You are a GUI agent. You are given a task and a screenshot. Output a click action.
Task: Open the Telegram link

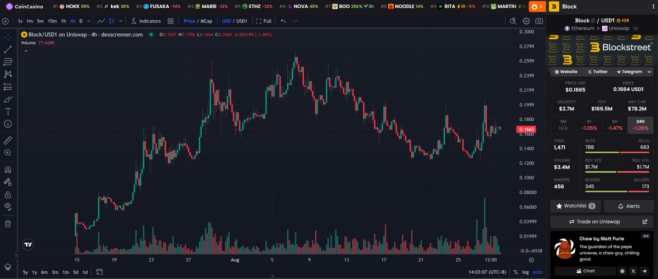pyautogui.click(x=629, y=72)
